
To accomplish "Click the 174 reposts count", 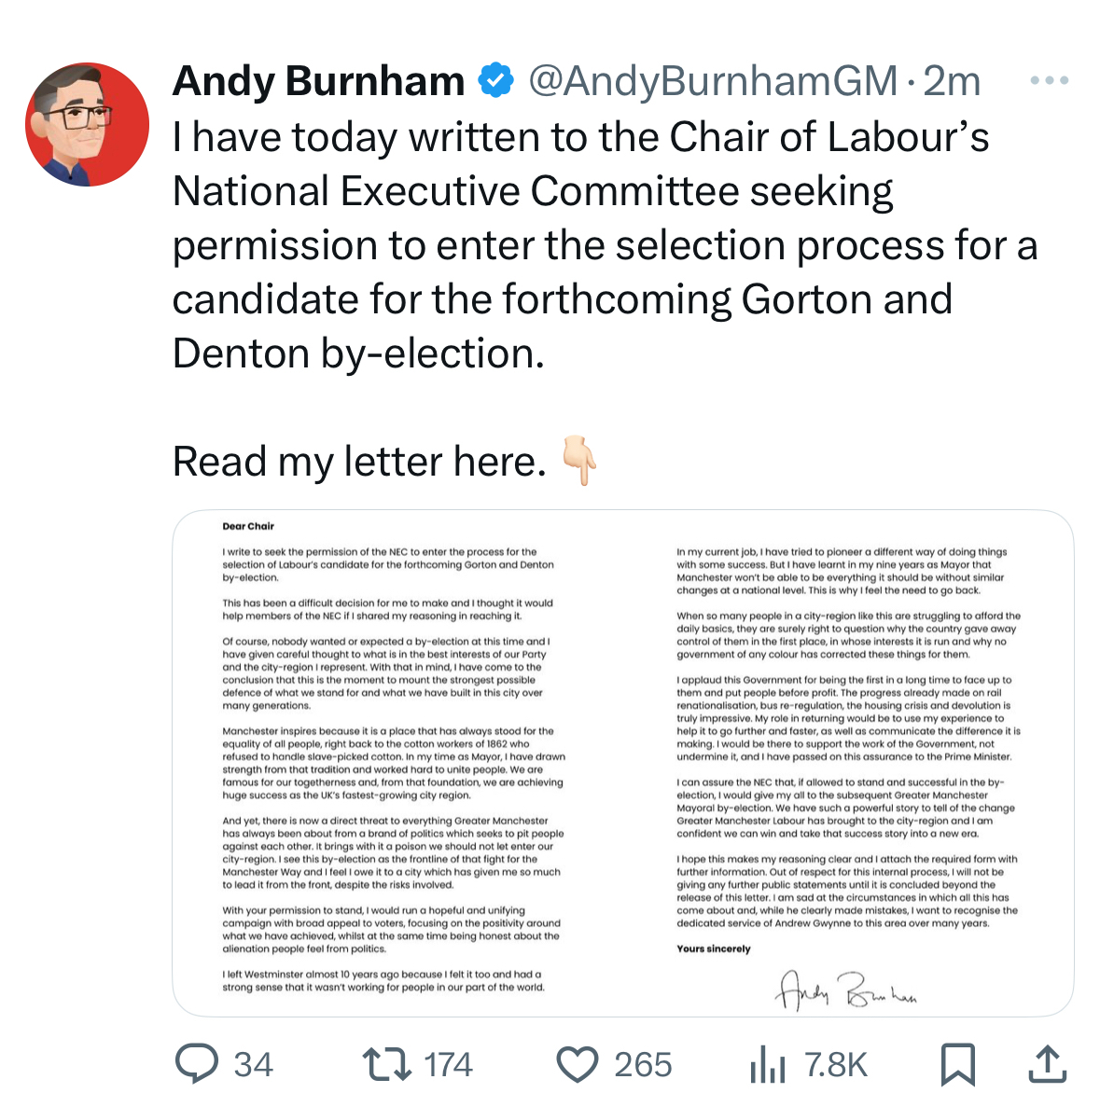I will click(448, 1064).
